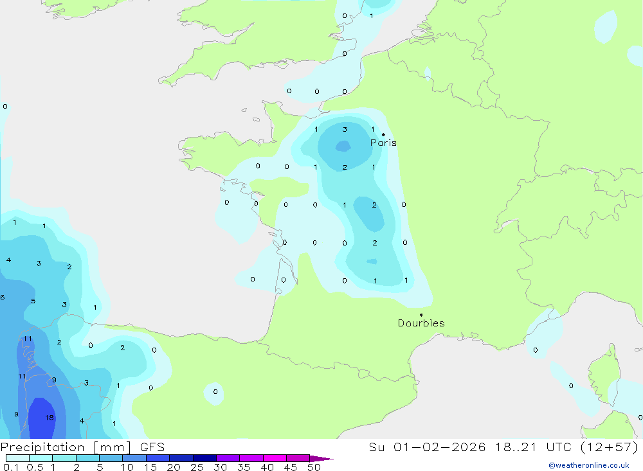Pick the 45–50 mm legend swatch

pos(298,458)
